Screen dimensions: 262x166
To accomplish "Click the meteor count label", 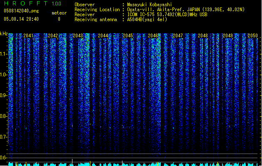I will (x=59, y=13).
